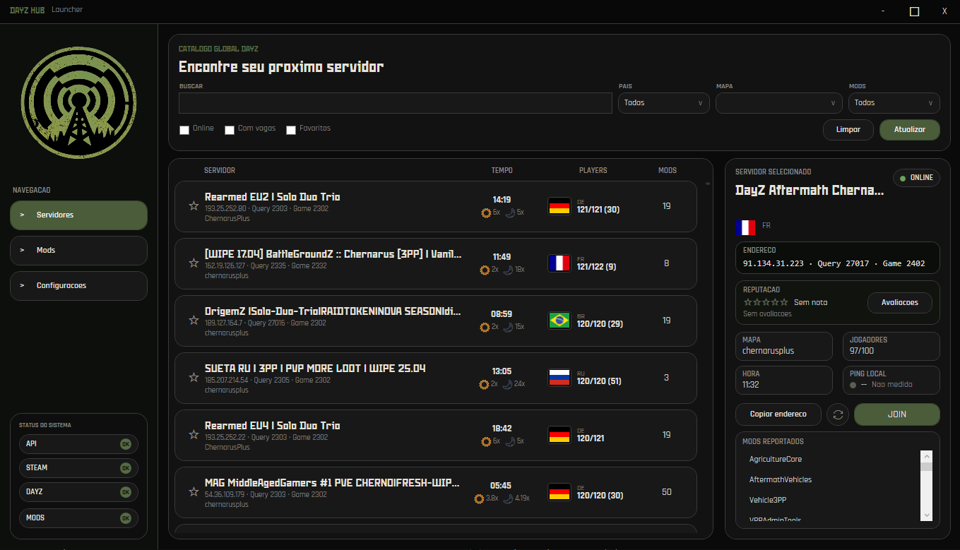
Task: Click the server list scrollbar thumb
Action: coord(708,184)
